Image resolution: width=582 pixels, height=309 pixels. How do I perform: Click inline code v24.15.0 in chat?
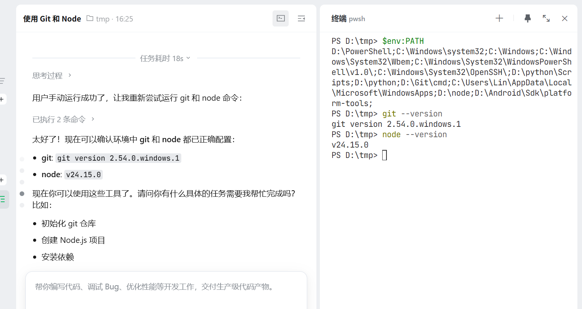(84, 174)
